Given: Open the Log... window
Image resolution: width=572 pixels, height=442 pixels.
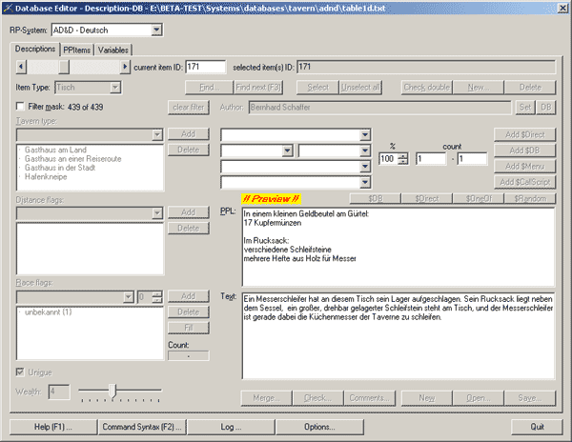Looking at the screenshot, I should point(231,426).
